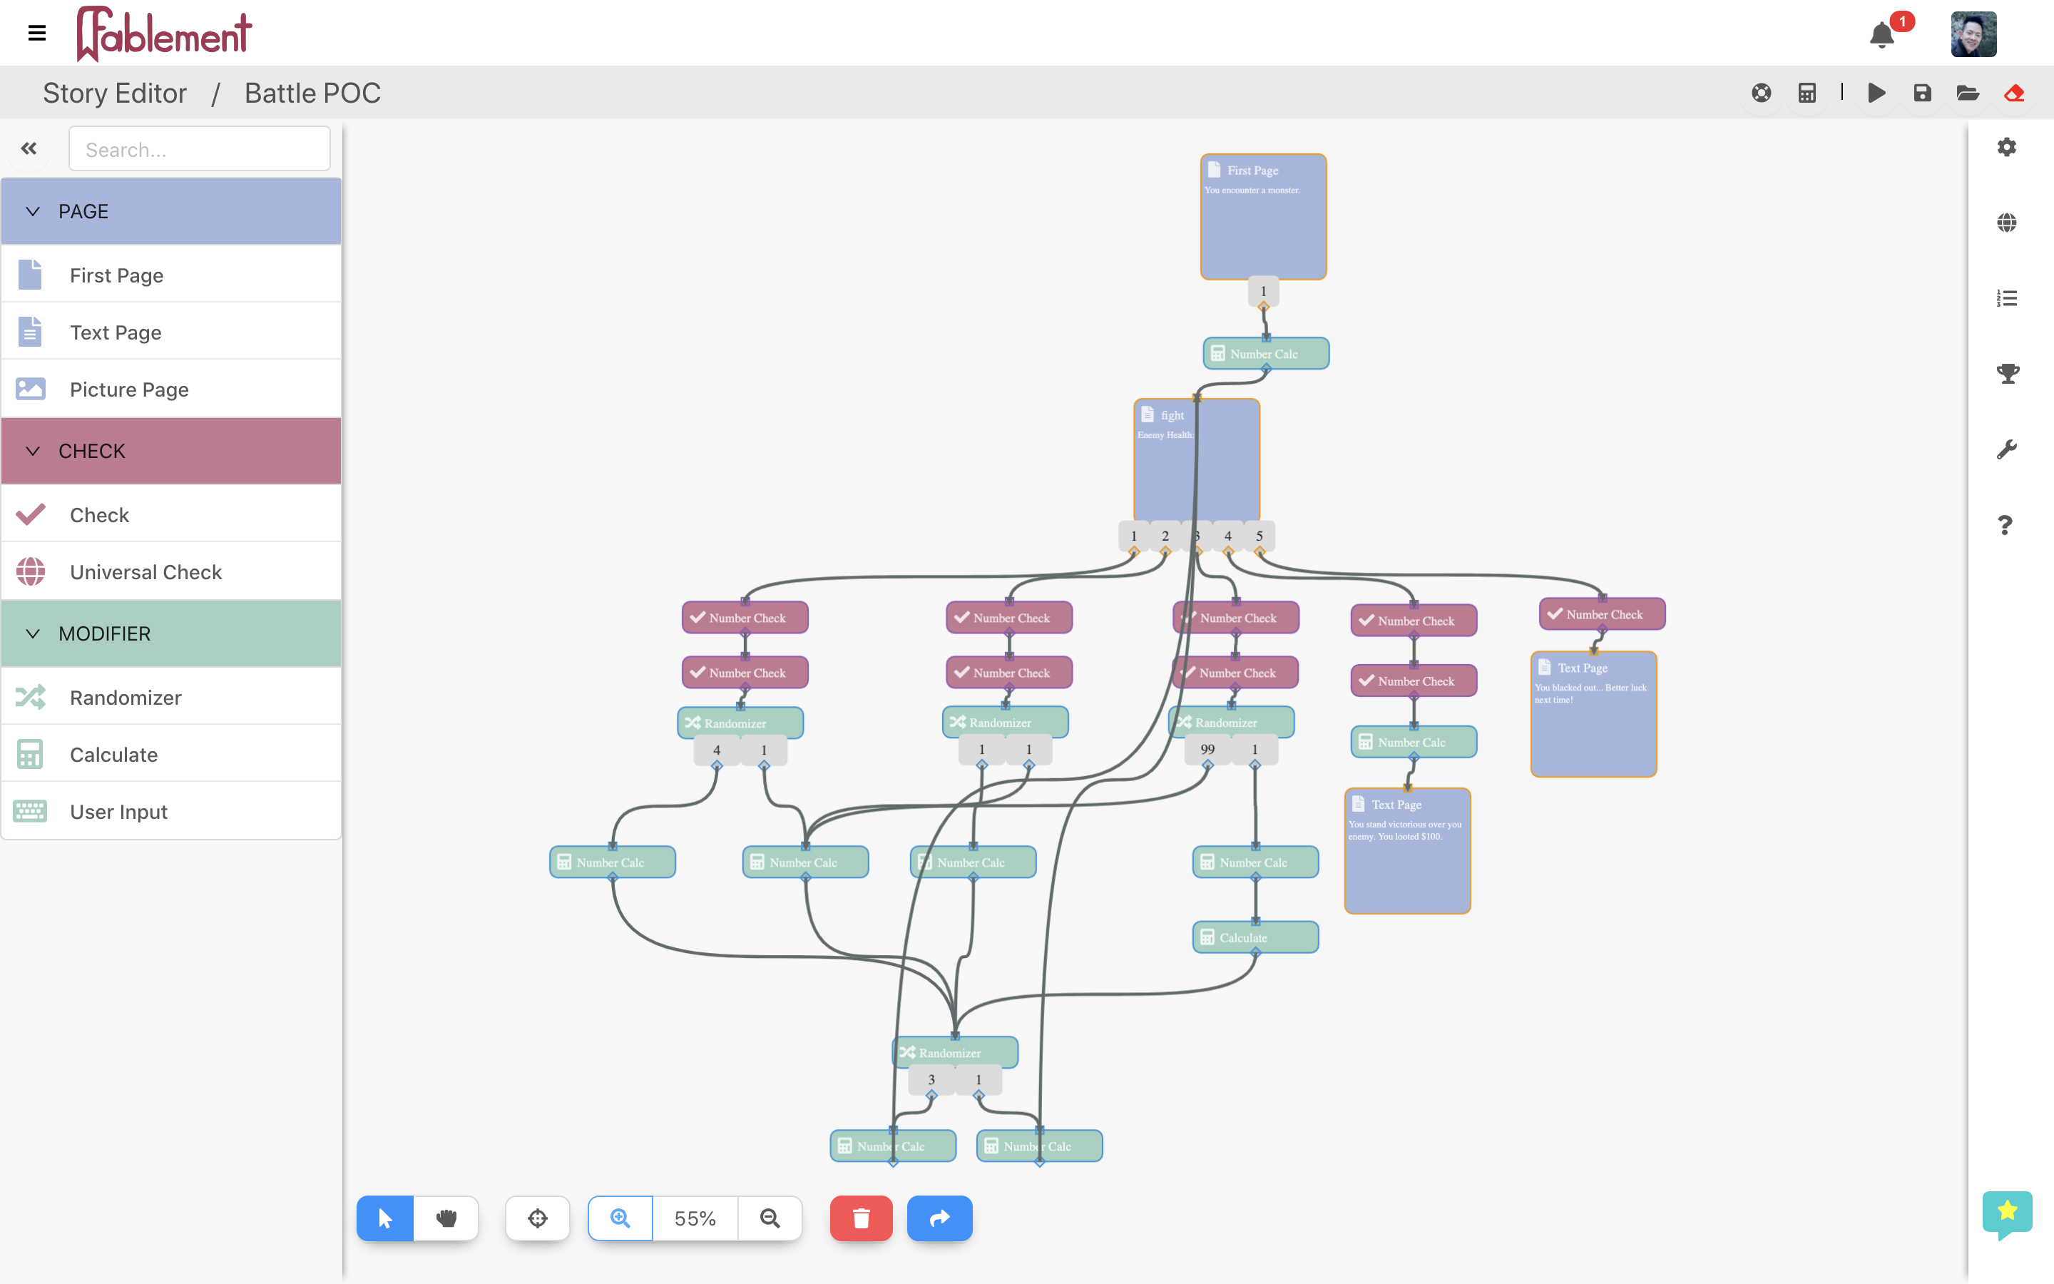Screen dimensions: 2054x1284
Task: Open the wrench tools panel
Action: pos(2008,449)
